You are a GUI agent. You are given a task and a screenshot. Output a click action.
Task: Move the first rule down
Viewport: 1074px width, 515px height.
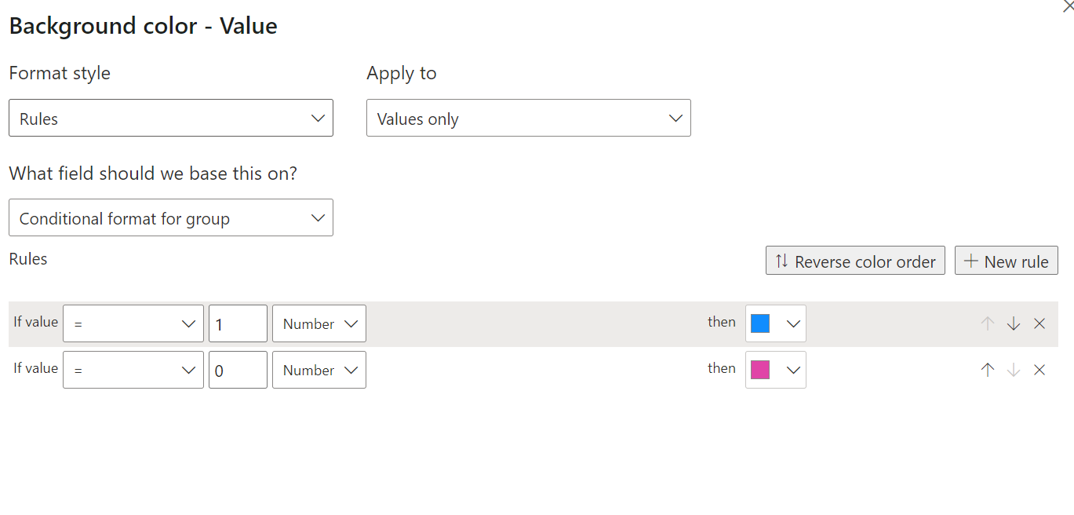pos(1014,323)
